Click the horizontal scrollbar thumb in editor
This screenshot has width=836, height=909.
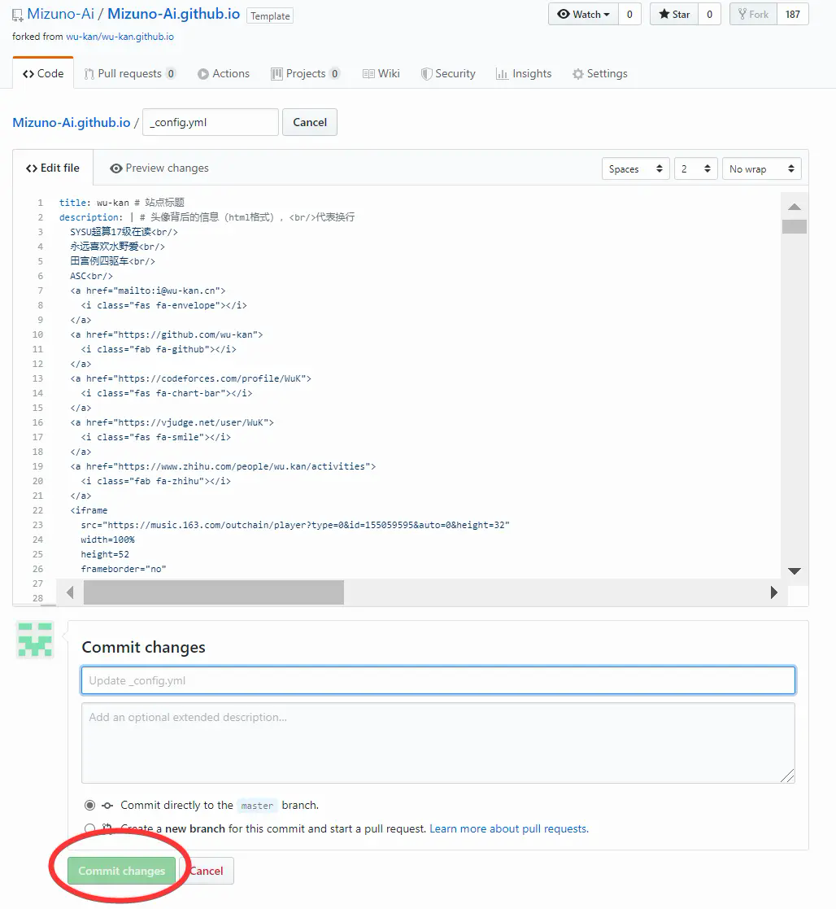click(x=214, y=592)
